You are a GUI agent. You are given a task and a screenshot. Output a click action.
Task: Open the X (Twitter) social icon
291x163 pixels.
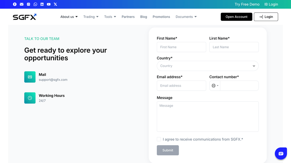pyautogui.click(x=55, y=4)
